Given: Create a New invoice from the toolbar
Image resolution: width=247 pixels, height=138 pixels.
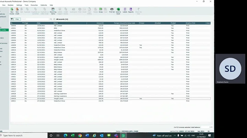Looking at the screenshot, I should (x=12, y=11).
